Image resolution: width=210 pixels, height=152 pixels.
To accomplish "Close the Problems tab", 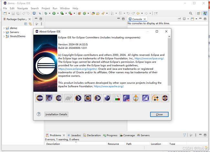I will pos(64,135).
